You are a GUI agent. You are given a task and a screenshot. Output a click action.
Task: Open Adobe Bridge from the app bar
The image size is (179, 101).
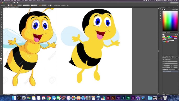9,3
